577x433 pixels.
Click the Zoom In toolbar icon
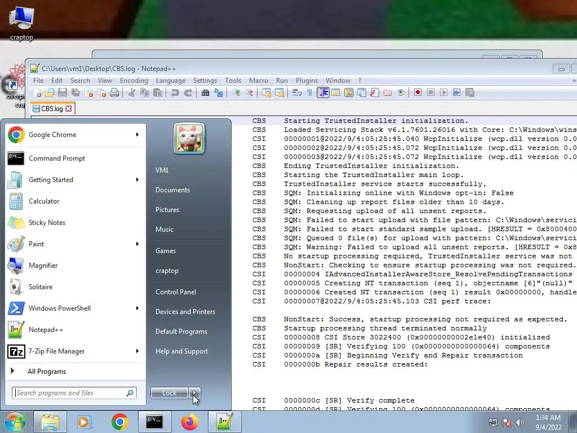[236, 93]
